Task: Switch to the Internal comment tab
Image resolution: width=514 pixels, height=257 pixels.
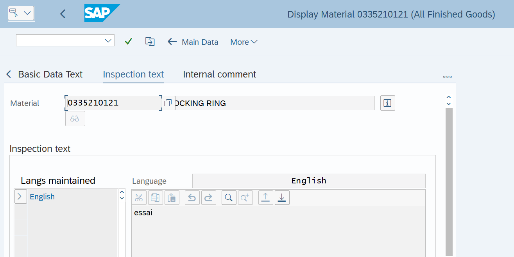Action: [x=219, y=74]
